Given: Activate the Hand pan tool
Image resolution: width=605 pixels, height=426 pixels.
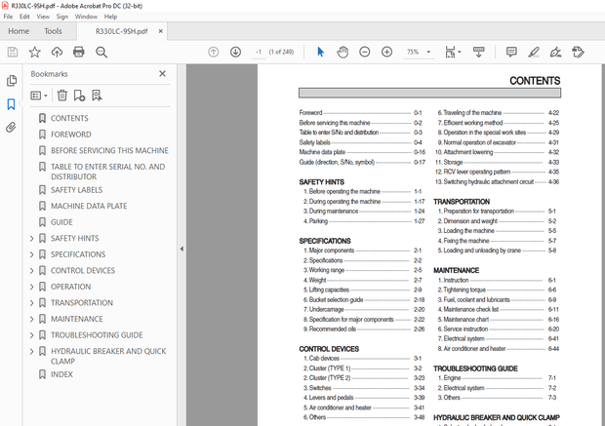Looking at the screenshot, I should point(343,52).
